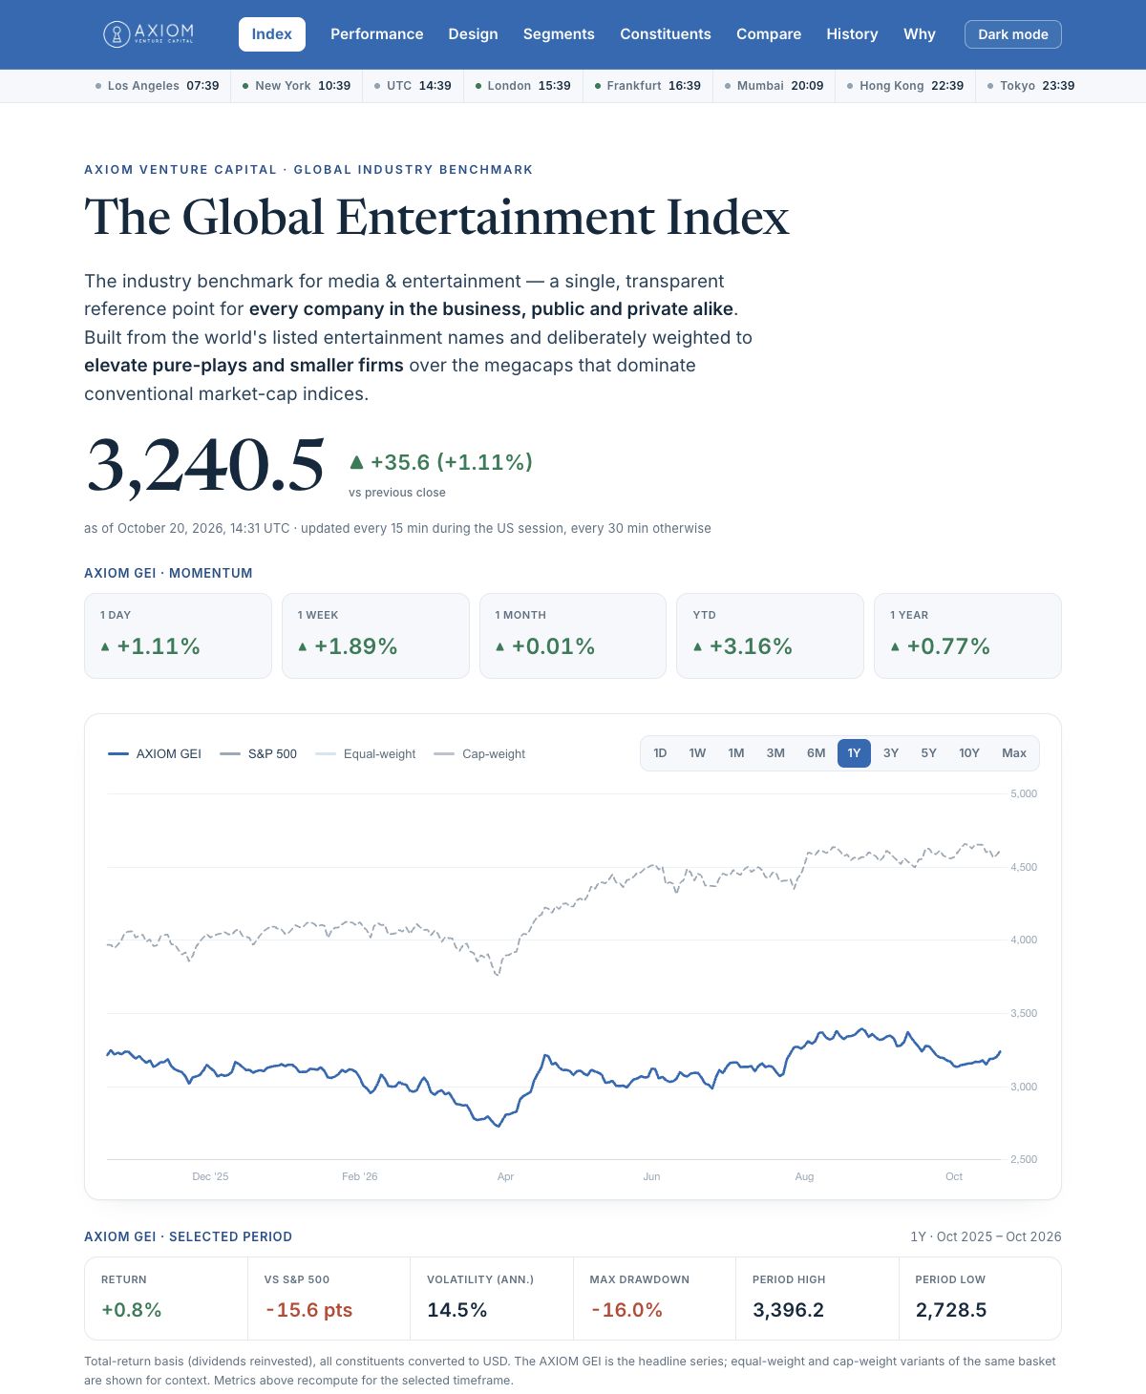Click the 1 WEEK momentum card

pos(375,636)
